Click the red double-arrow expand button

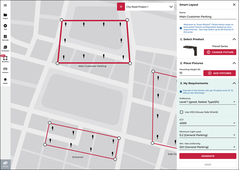121,7
